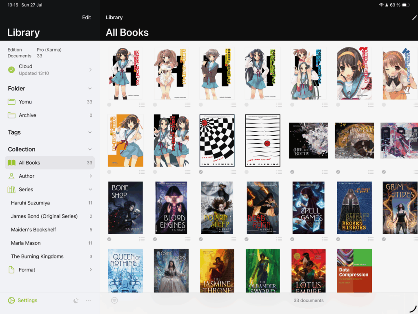The image size is (418, 314).
Task: Toggle read status of Blood Engines
Action: click(x=155, y=239)
